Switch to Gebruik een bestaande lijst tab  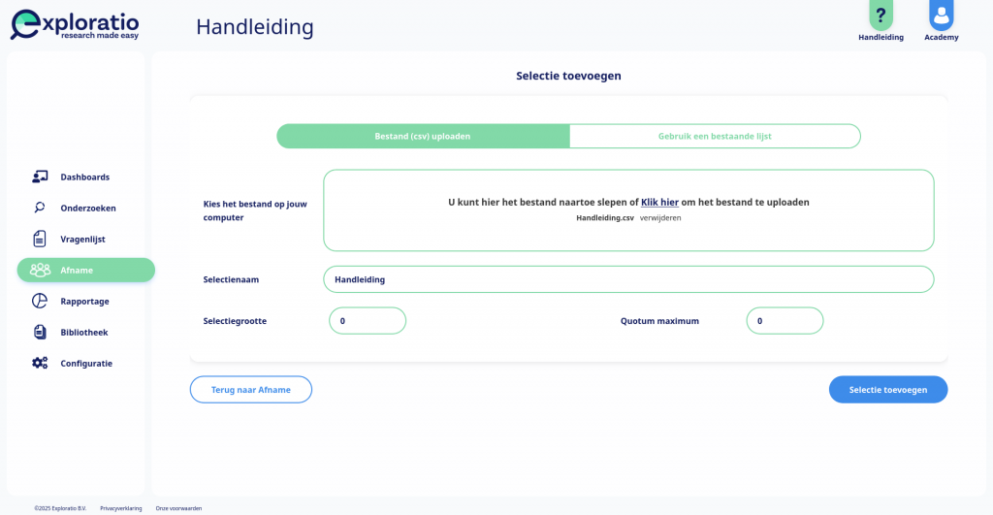coord(715,136)
